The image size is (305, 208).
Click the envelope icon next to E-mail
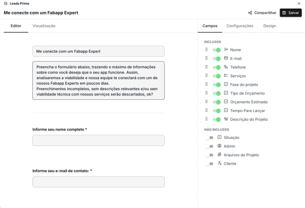point(226,58)
